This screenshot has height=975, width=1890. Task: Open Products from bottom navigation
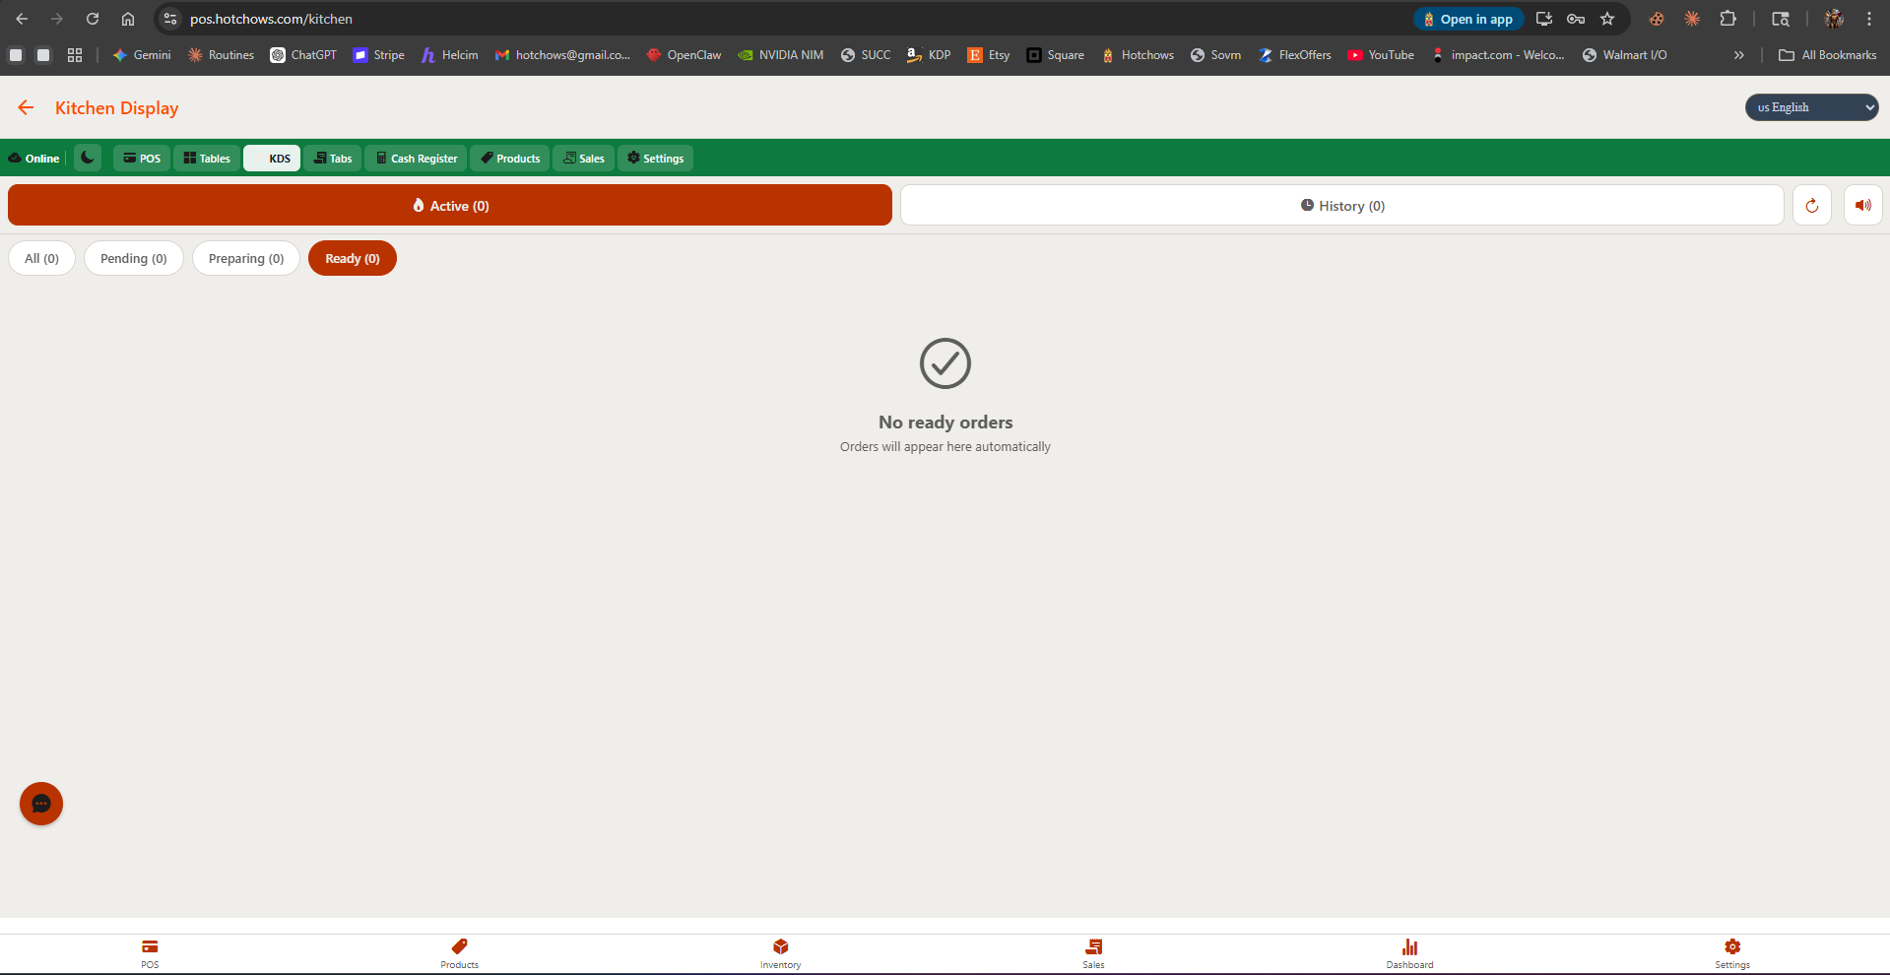(x=460, y=953)
